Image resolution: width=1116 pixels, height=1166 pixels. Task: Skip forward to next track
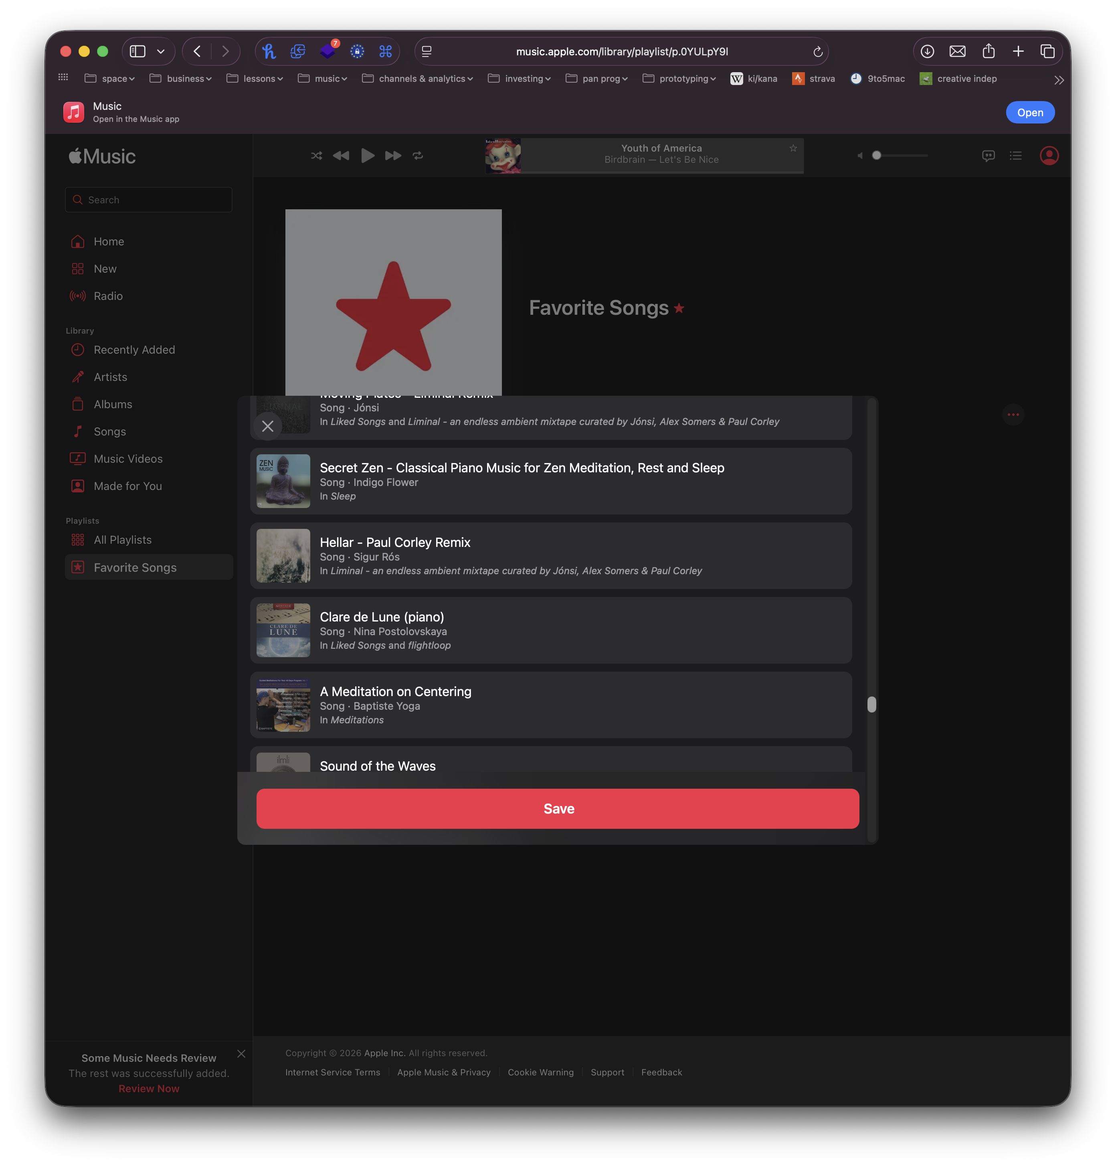coord(393,156)
